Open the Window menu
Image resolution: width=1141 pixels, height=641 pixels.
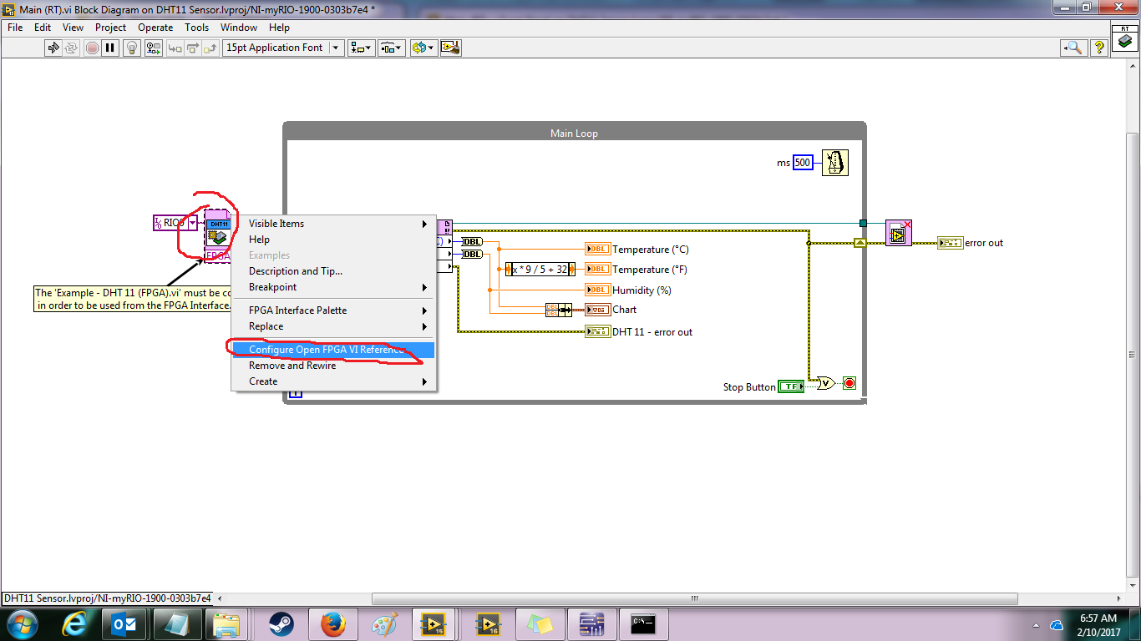tap(239, 28)
